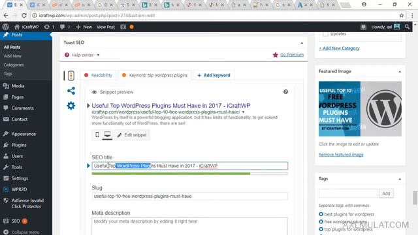418x235 pixels.
Task: Click the Go Premium link
Action: point(292,55)
